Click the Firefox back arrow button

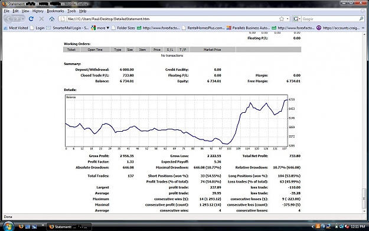click(x=9, y=19)
